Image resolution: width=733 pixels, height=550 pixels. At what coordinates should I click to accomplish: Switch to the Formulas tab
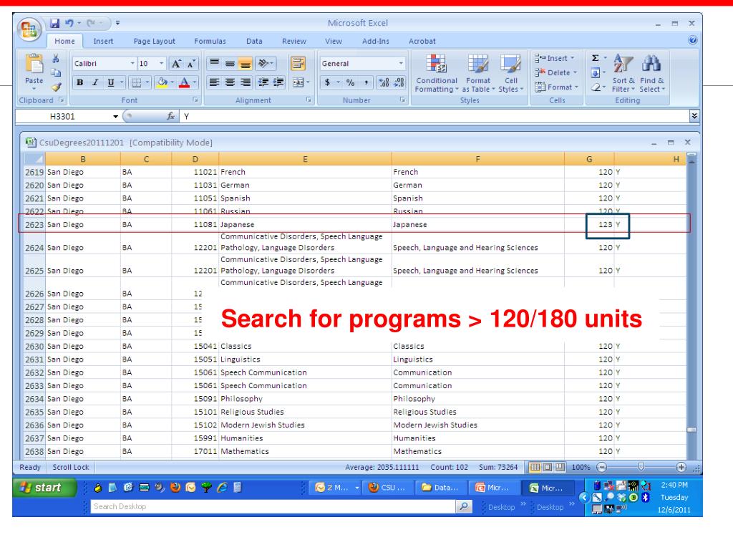(210, 41)
